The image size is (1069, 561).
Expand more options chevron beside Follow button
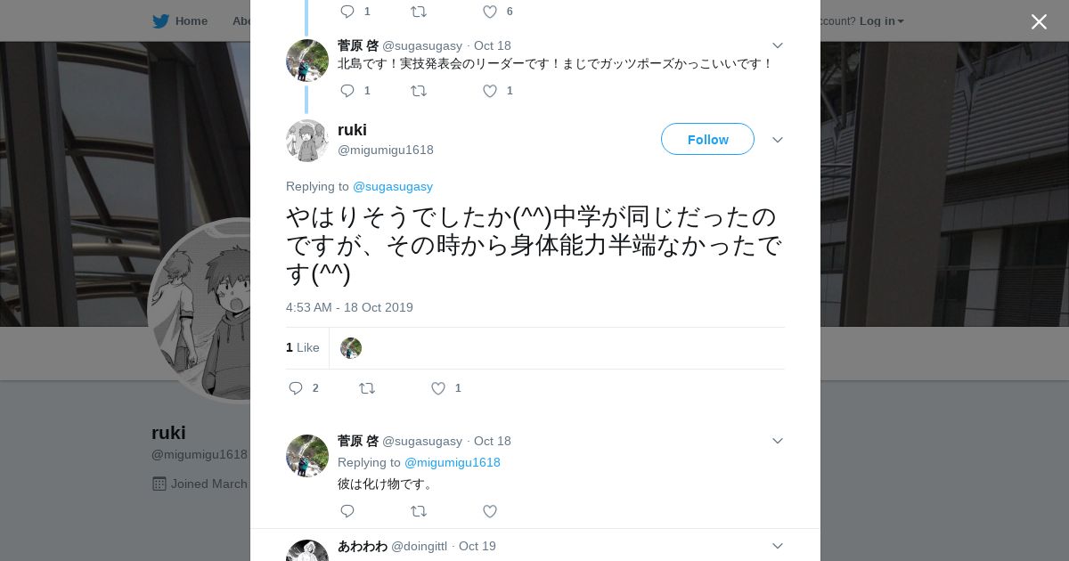(778, 140)
